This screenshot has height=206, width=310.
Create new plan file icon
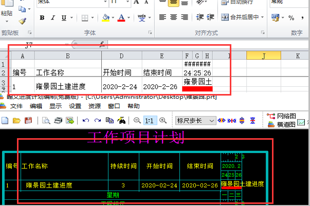coord(5,120)
